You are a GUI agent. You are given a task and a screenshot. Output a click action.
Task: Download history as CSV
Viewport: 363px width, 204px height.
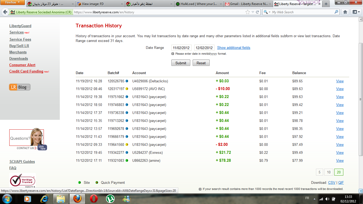[x=332, y=182]
